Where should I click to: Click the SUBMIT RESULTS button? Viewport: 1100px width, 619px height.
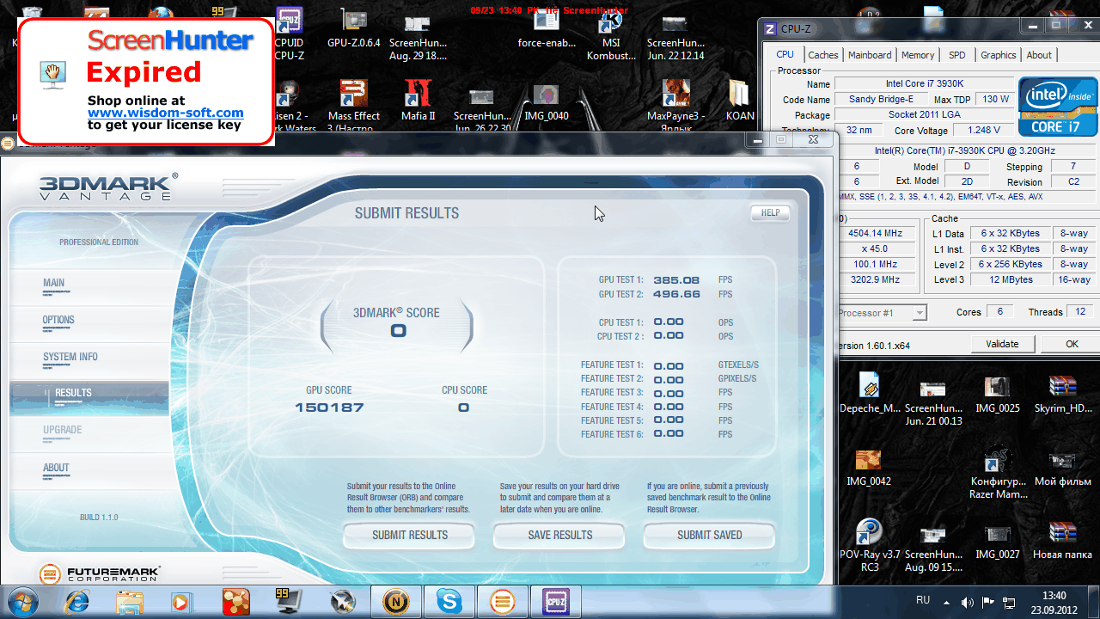pos(409,535)
